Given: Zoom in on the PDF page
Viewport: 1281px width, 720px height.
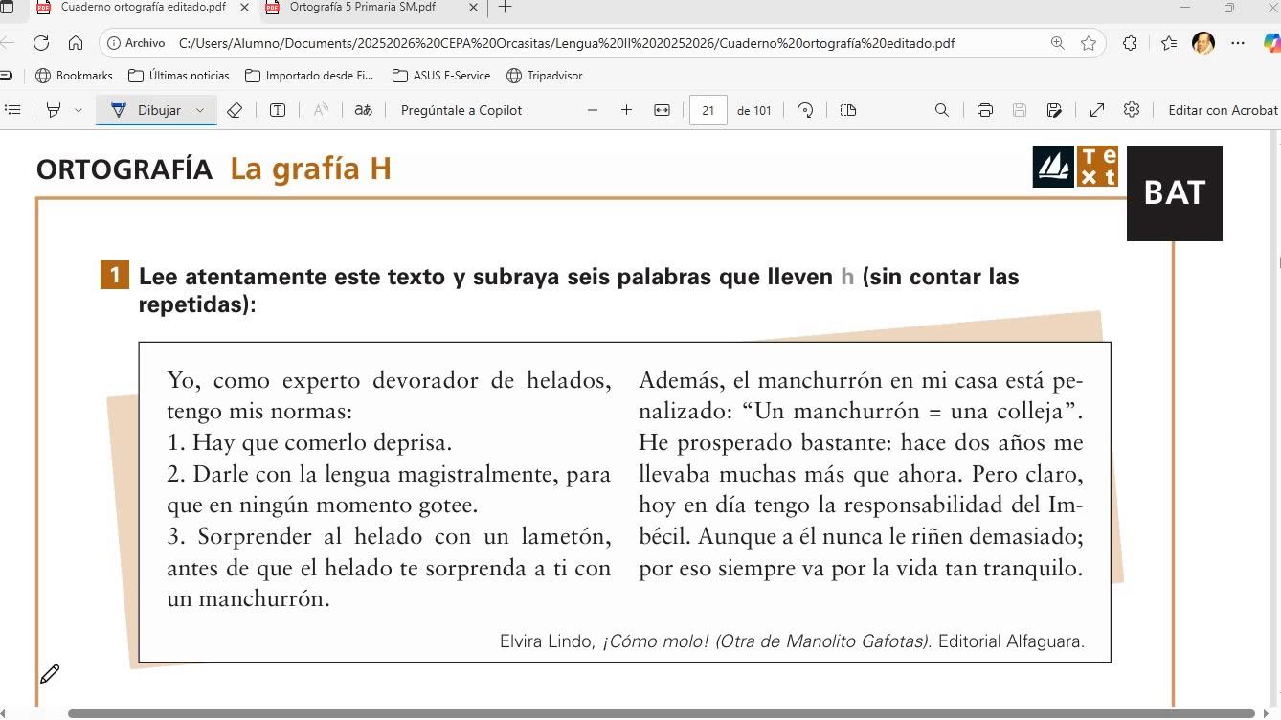Looking at the screenshot, I should (626, 110).
